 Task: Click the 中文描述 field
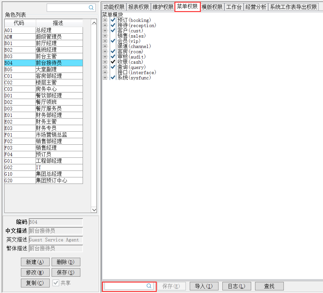56,231
